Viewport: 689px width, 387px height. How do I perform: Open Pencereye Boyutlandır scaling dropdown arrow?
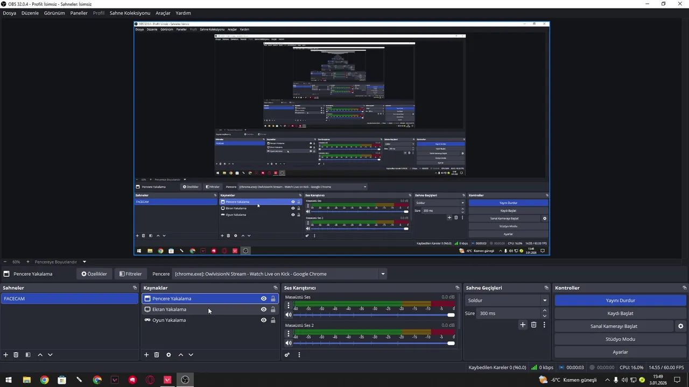click(84, 262)
